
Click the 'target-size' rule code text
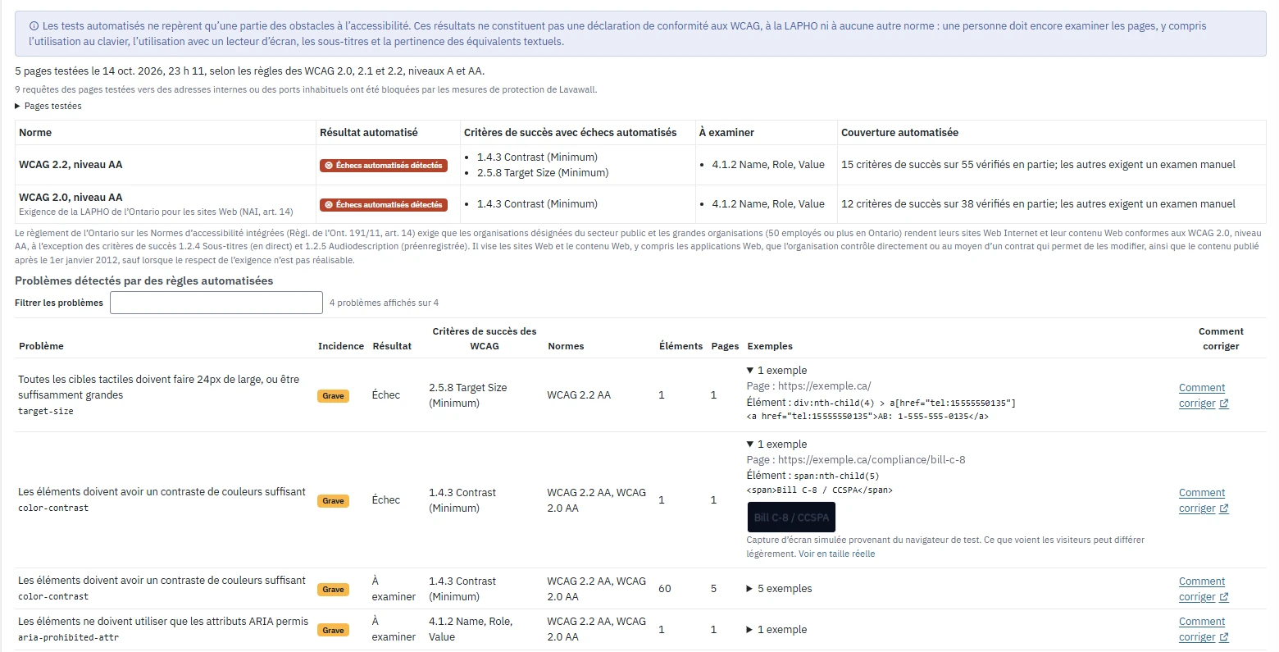pos(46,411)
